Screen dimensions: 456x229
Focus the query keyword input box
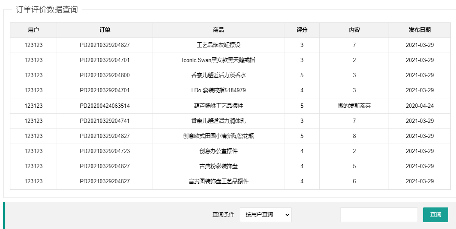pos(379,215)
